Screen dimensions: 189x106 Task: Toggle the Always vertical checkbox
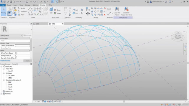click(x=16, y=56)
